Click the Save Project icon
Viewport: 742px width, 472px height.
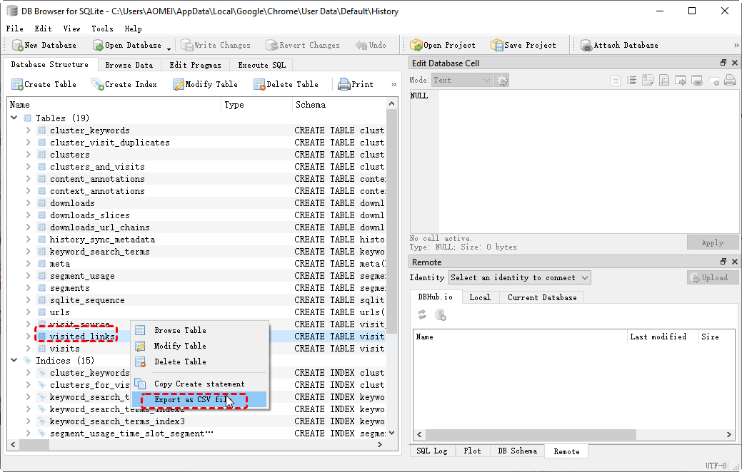(496, 45)
